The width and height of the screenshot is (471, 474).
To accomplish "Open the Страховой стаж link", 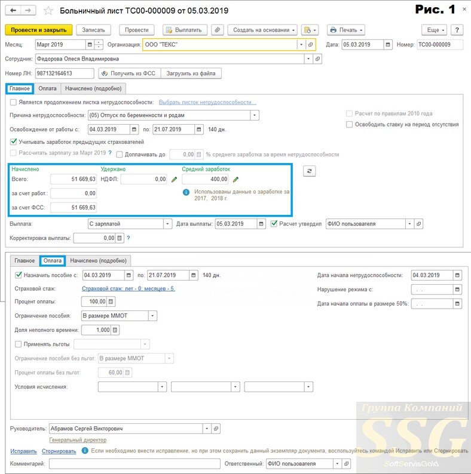I will (x=129, y=289).
